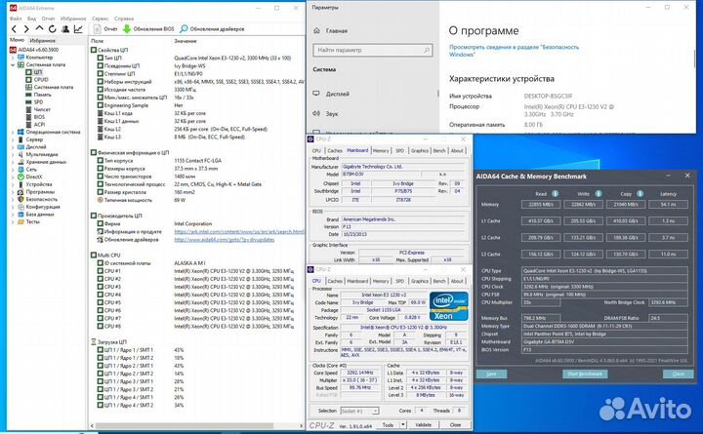Open Звук in Settings sidebar

click(326, 114)
